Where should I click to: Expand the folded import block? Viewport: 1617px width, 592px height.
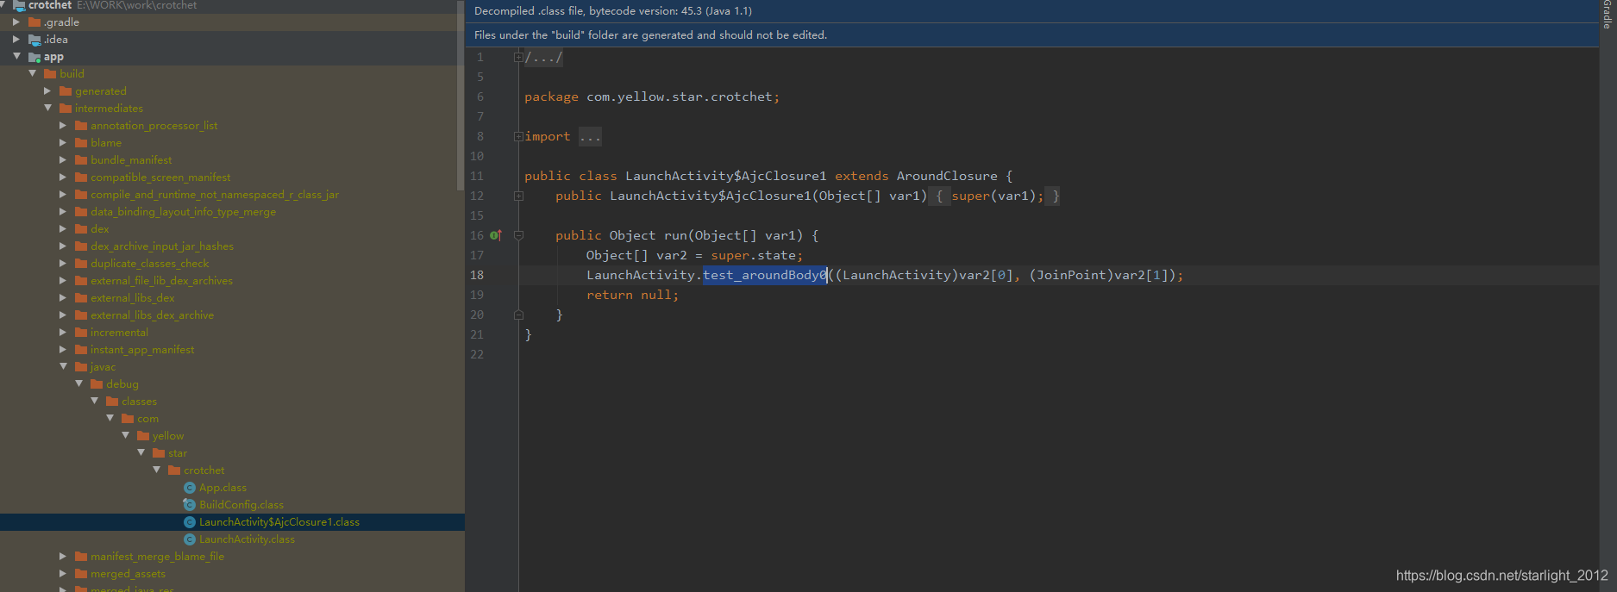518,136
